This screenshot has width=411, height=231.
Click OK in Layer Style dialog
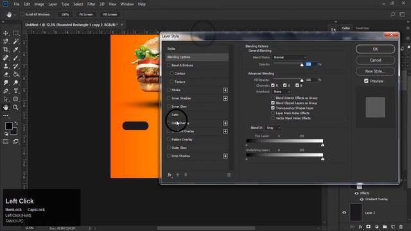(x=375, y=49)
